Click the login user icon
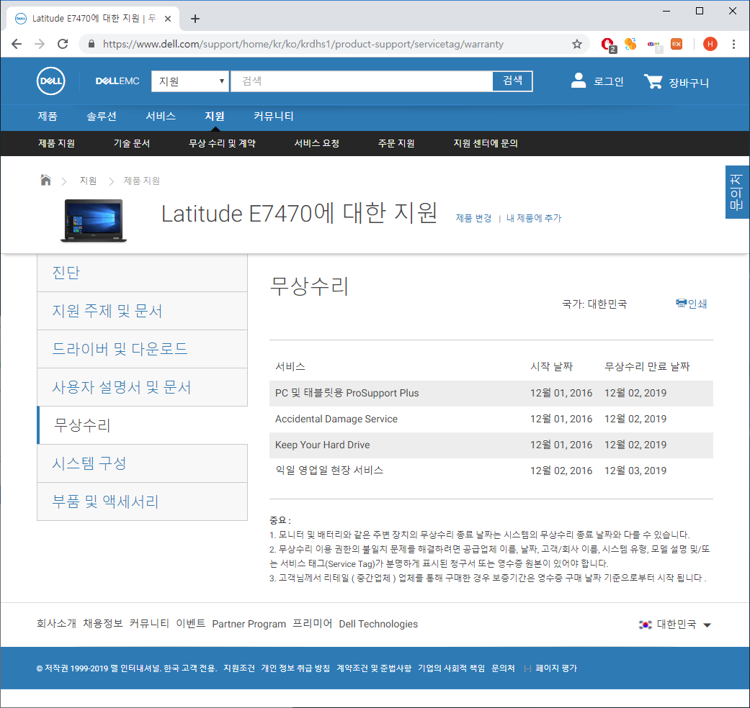Viewport: 750px width, 708px height. point(579,81)
